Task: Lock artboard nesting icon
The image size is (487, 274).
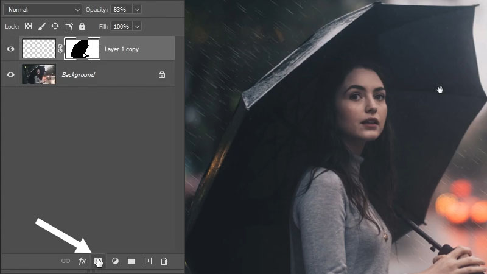Action: point(69,26)
